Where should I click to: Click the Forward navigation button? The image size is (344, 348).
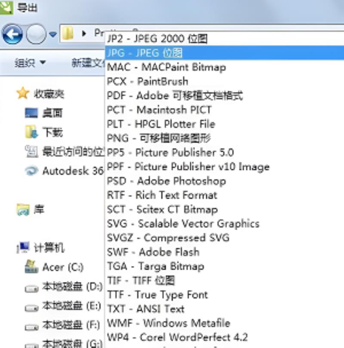click(36, 34)
